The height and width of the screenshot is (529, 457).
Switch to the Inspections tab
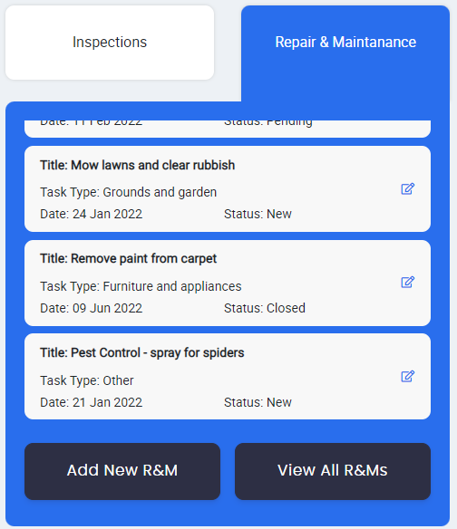tap(110, 43)
